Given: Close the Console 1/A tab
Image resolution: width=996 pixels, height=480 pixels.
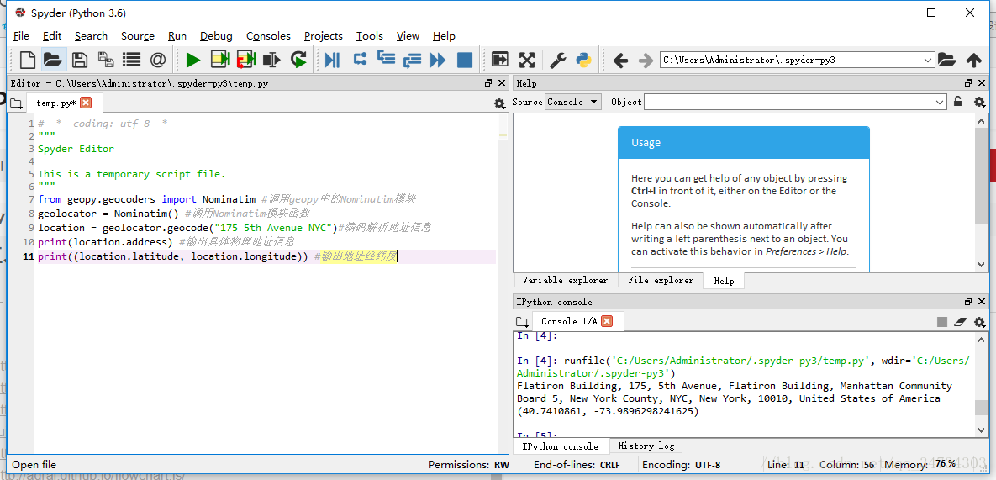Looking at the screenshot, I should tap(607, 321).
